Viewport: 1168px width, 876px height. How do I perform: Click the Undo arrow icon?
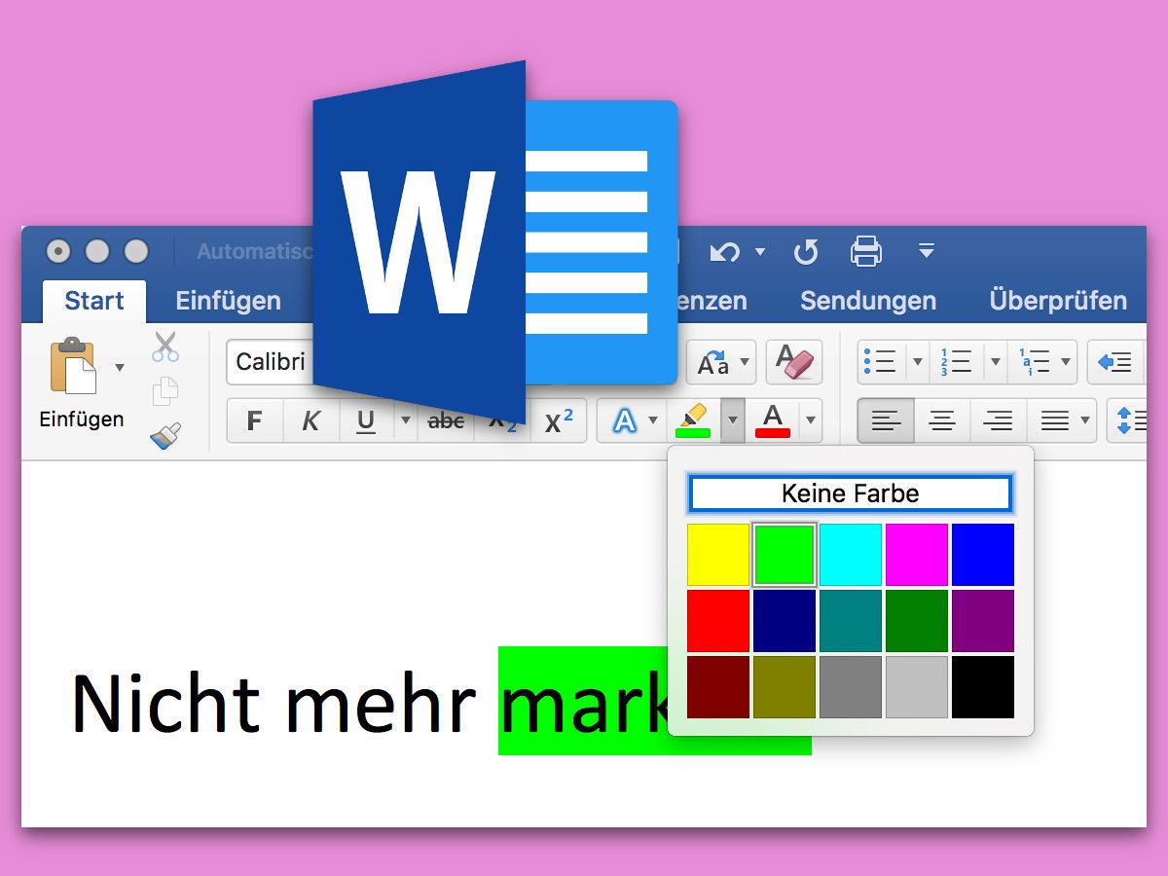(724, 252)
